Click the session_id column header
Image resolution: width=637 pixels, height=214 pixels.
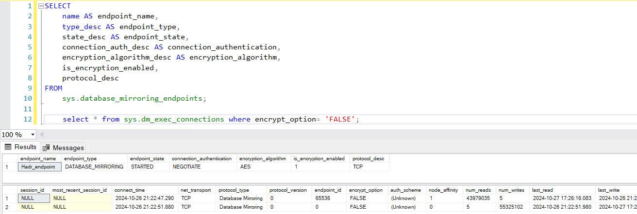[34, 190]
